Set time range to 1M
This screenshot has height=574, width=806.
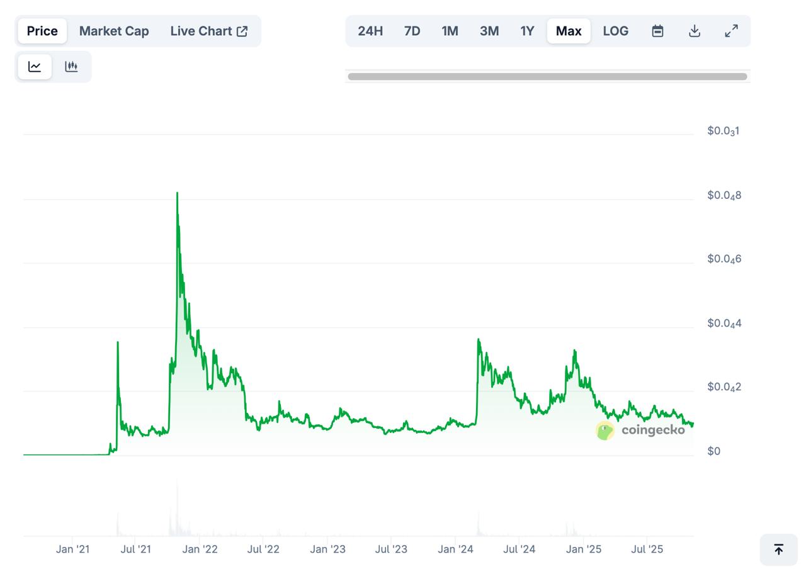point(450,31)
